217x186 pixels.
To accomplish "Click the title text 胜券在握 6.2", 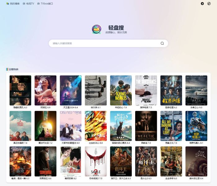I will (171, 107).
